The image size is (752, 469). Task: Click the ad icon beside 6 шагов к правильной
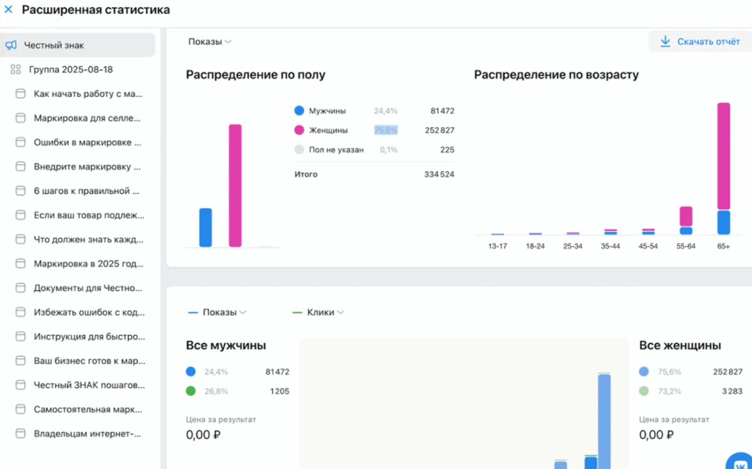20,191
